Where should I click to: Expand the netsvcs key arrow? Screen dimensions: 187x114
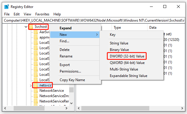(31, 86)
